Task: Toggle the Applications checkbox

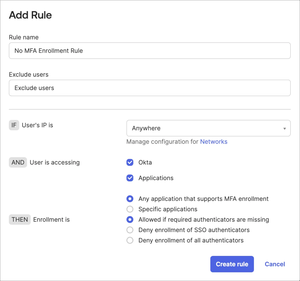Action: 130,178
